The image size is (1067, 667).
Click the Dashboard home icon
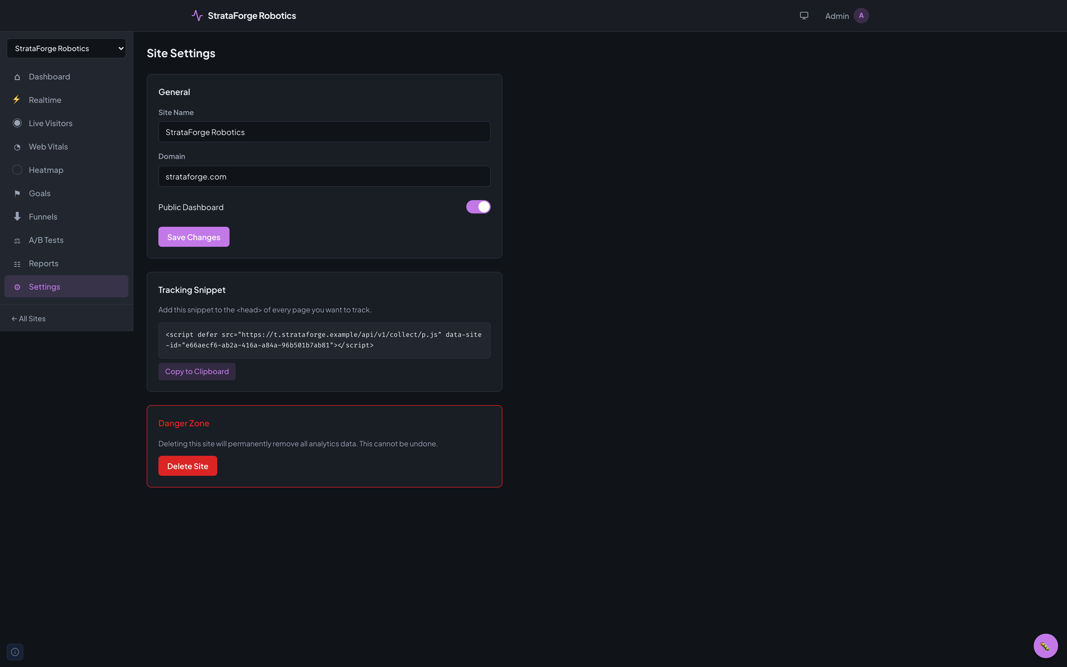(17, 77)
